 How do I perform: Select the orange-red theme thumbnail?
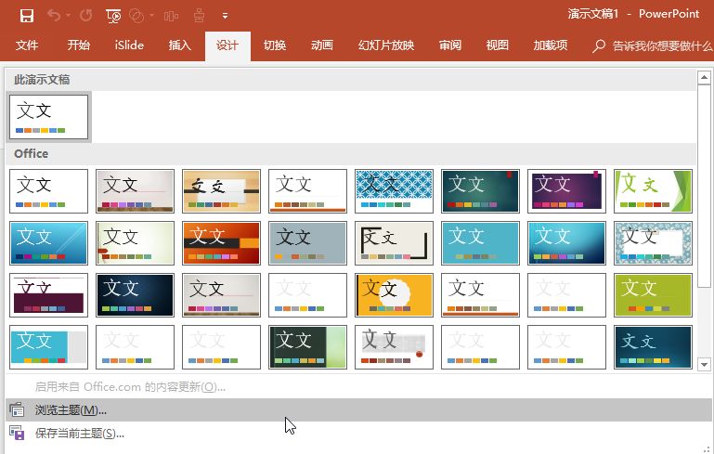coord(221,243)
